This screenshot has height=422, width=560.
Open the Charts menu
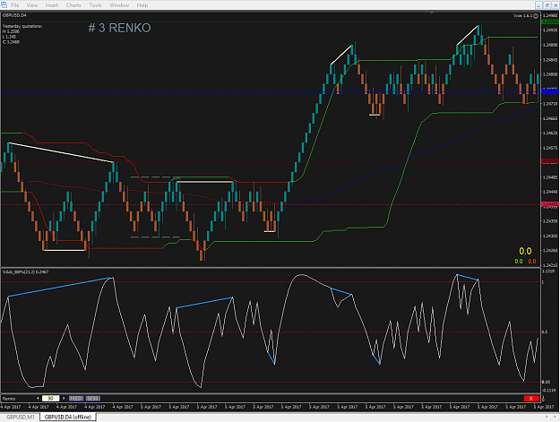coord(73,5)
